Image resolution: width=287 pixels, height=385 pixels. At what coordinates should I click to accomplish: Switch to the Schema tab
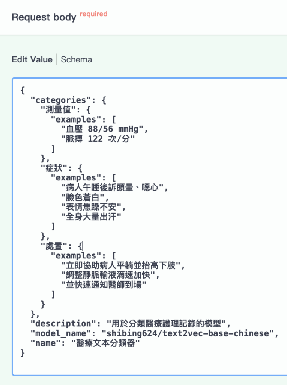point(76,59)
